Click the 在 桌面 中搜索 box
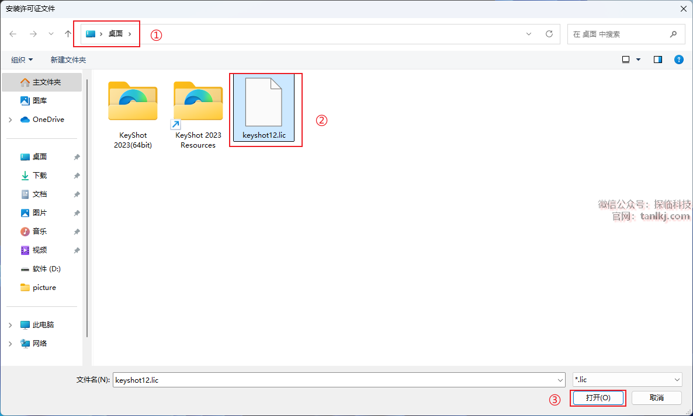The width and height of the screenshot is (693, 416). [625, 34]
